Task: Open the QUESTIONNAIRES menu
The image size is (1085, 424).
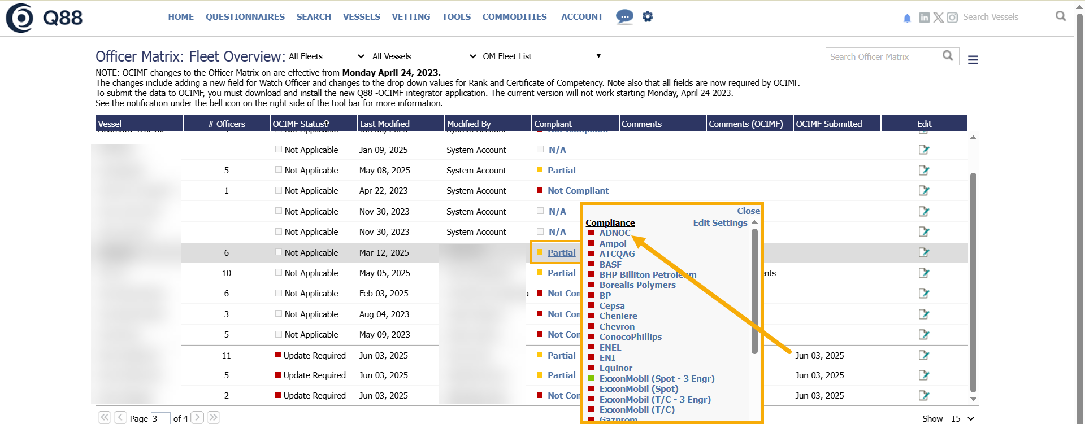Action: point(245,17)
